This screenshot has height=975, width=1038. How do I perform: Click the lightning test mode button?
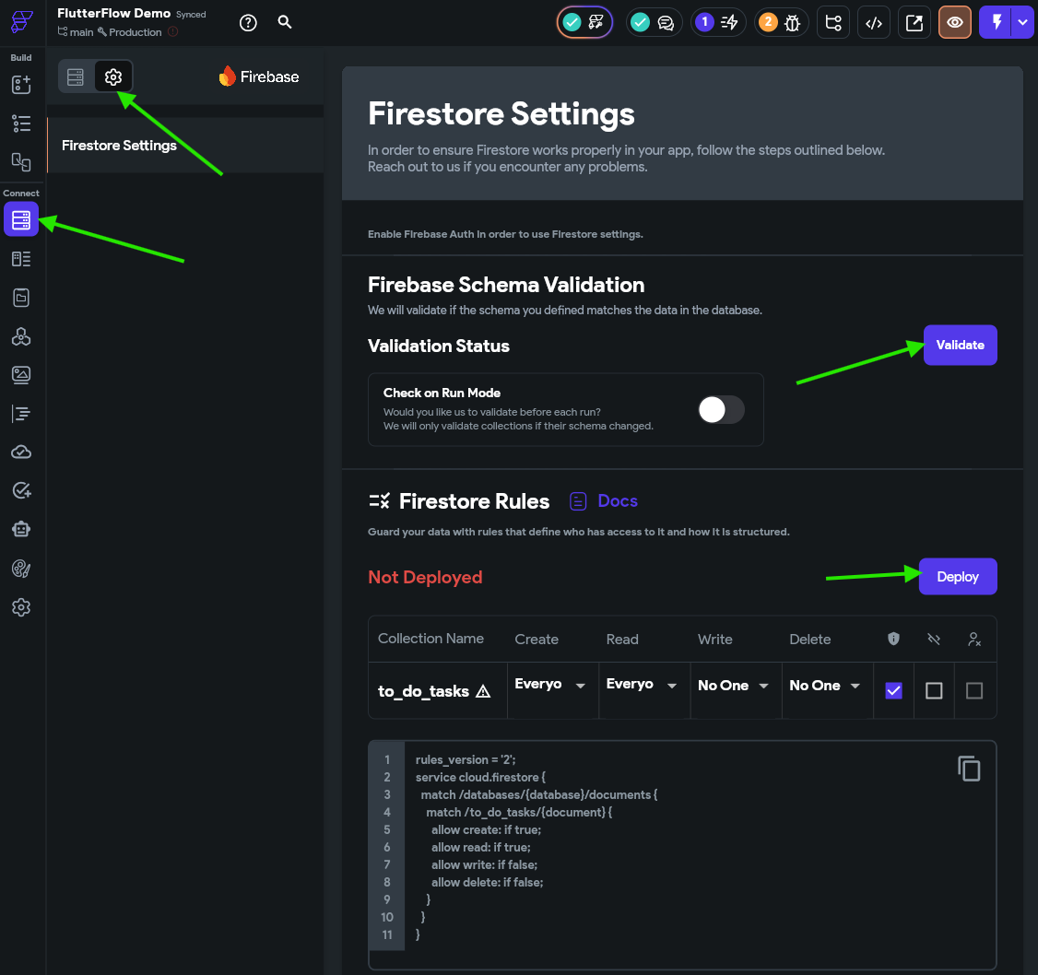pyautogui.click(x=997, y=22)
